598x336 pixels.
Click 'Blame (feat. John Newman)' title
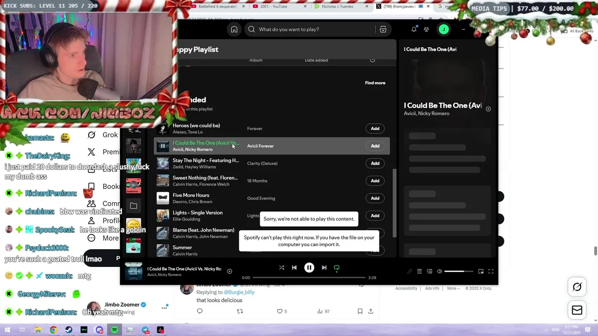(204, 230)
